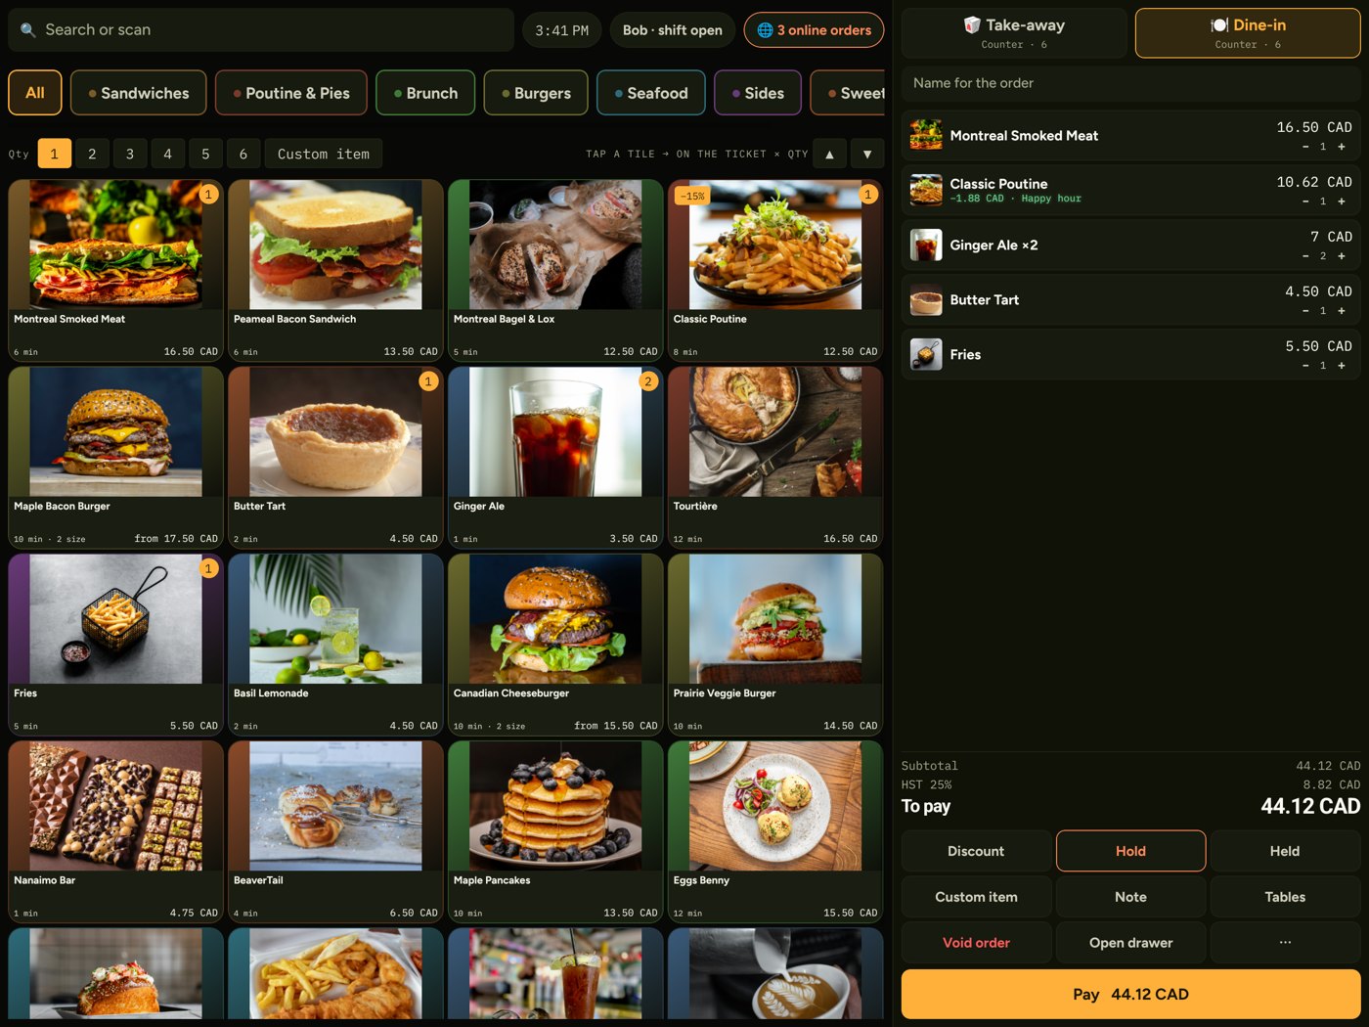This screenshot has width=1369, height=1027.
Task: Set quantity to 3
Action: point(130,154)
